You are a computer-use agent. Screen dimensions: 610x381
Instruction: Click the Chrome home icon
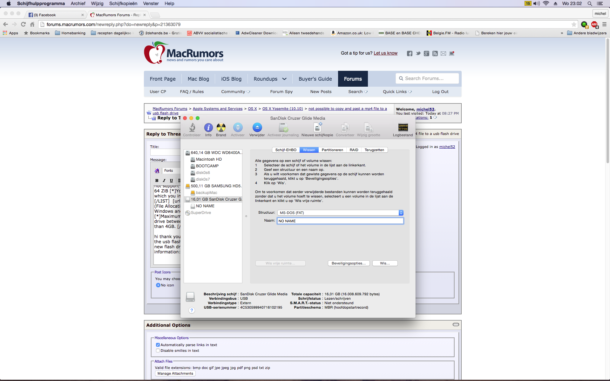[x=32, y=24]
